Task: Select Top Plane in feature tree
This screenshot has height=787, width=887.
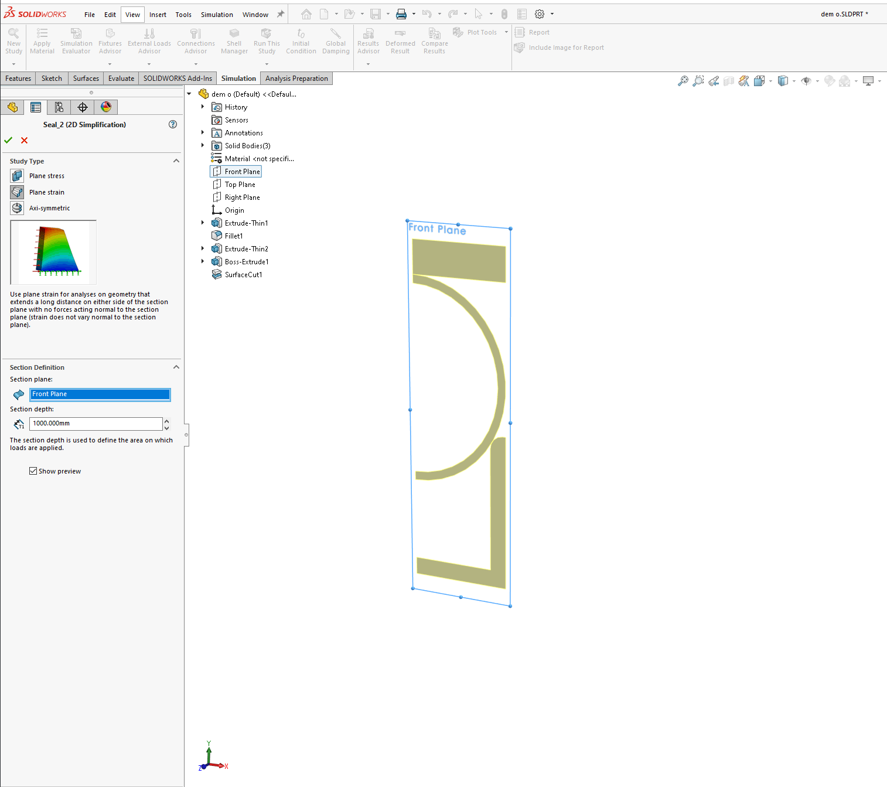Action: click(240, 185)
